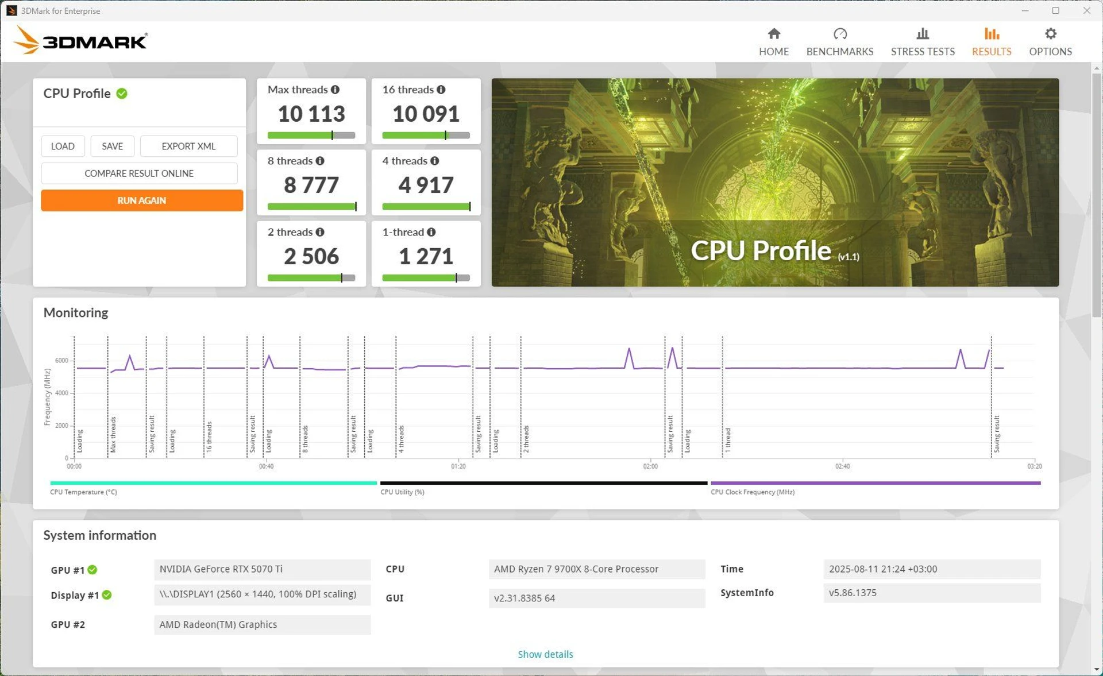This screenshot has width=1103, height=676.
Task: Click the 2 threads score 2 506
Action: pos(311,256)
